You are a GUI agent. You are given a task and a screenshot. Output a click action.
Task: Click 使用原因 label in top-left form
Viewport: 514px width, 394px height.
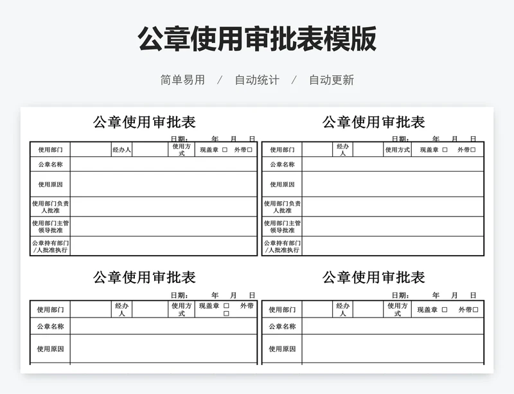50,184
